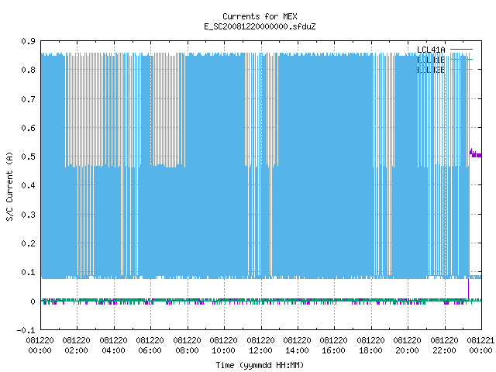Click the '081220 16:00' time label
This screenshot has width=496, height=372.
click(334, 346)
